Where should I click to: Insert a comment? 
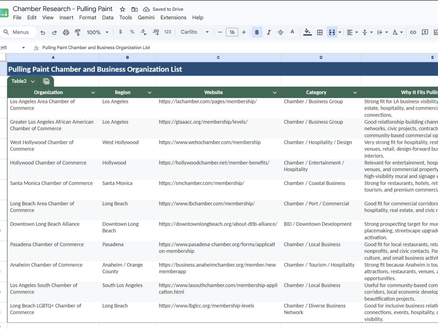click(425, 32)
